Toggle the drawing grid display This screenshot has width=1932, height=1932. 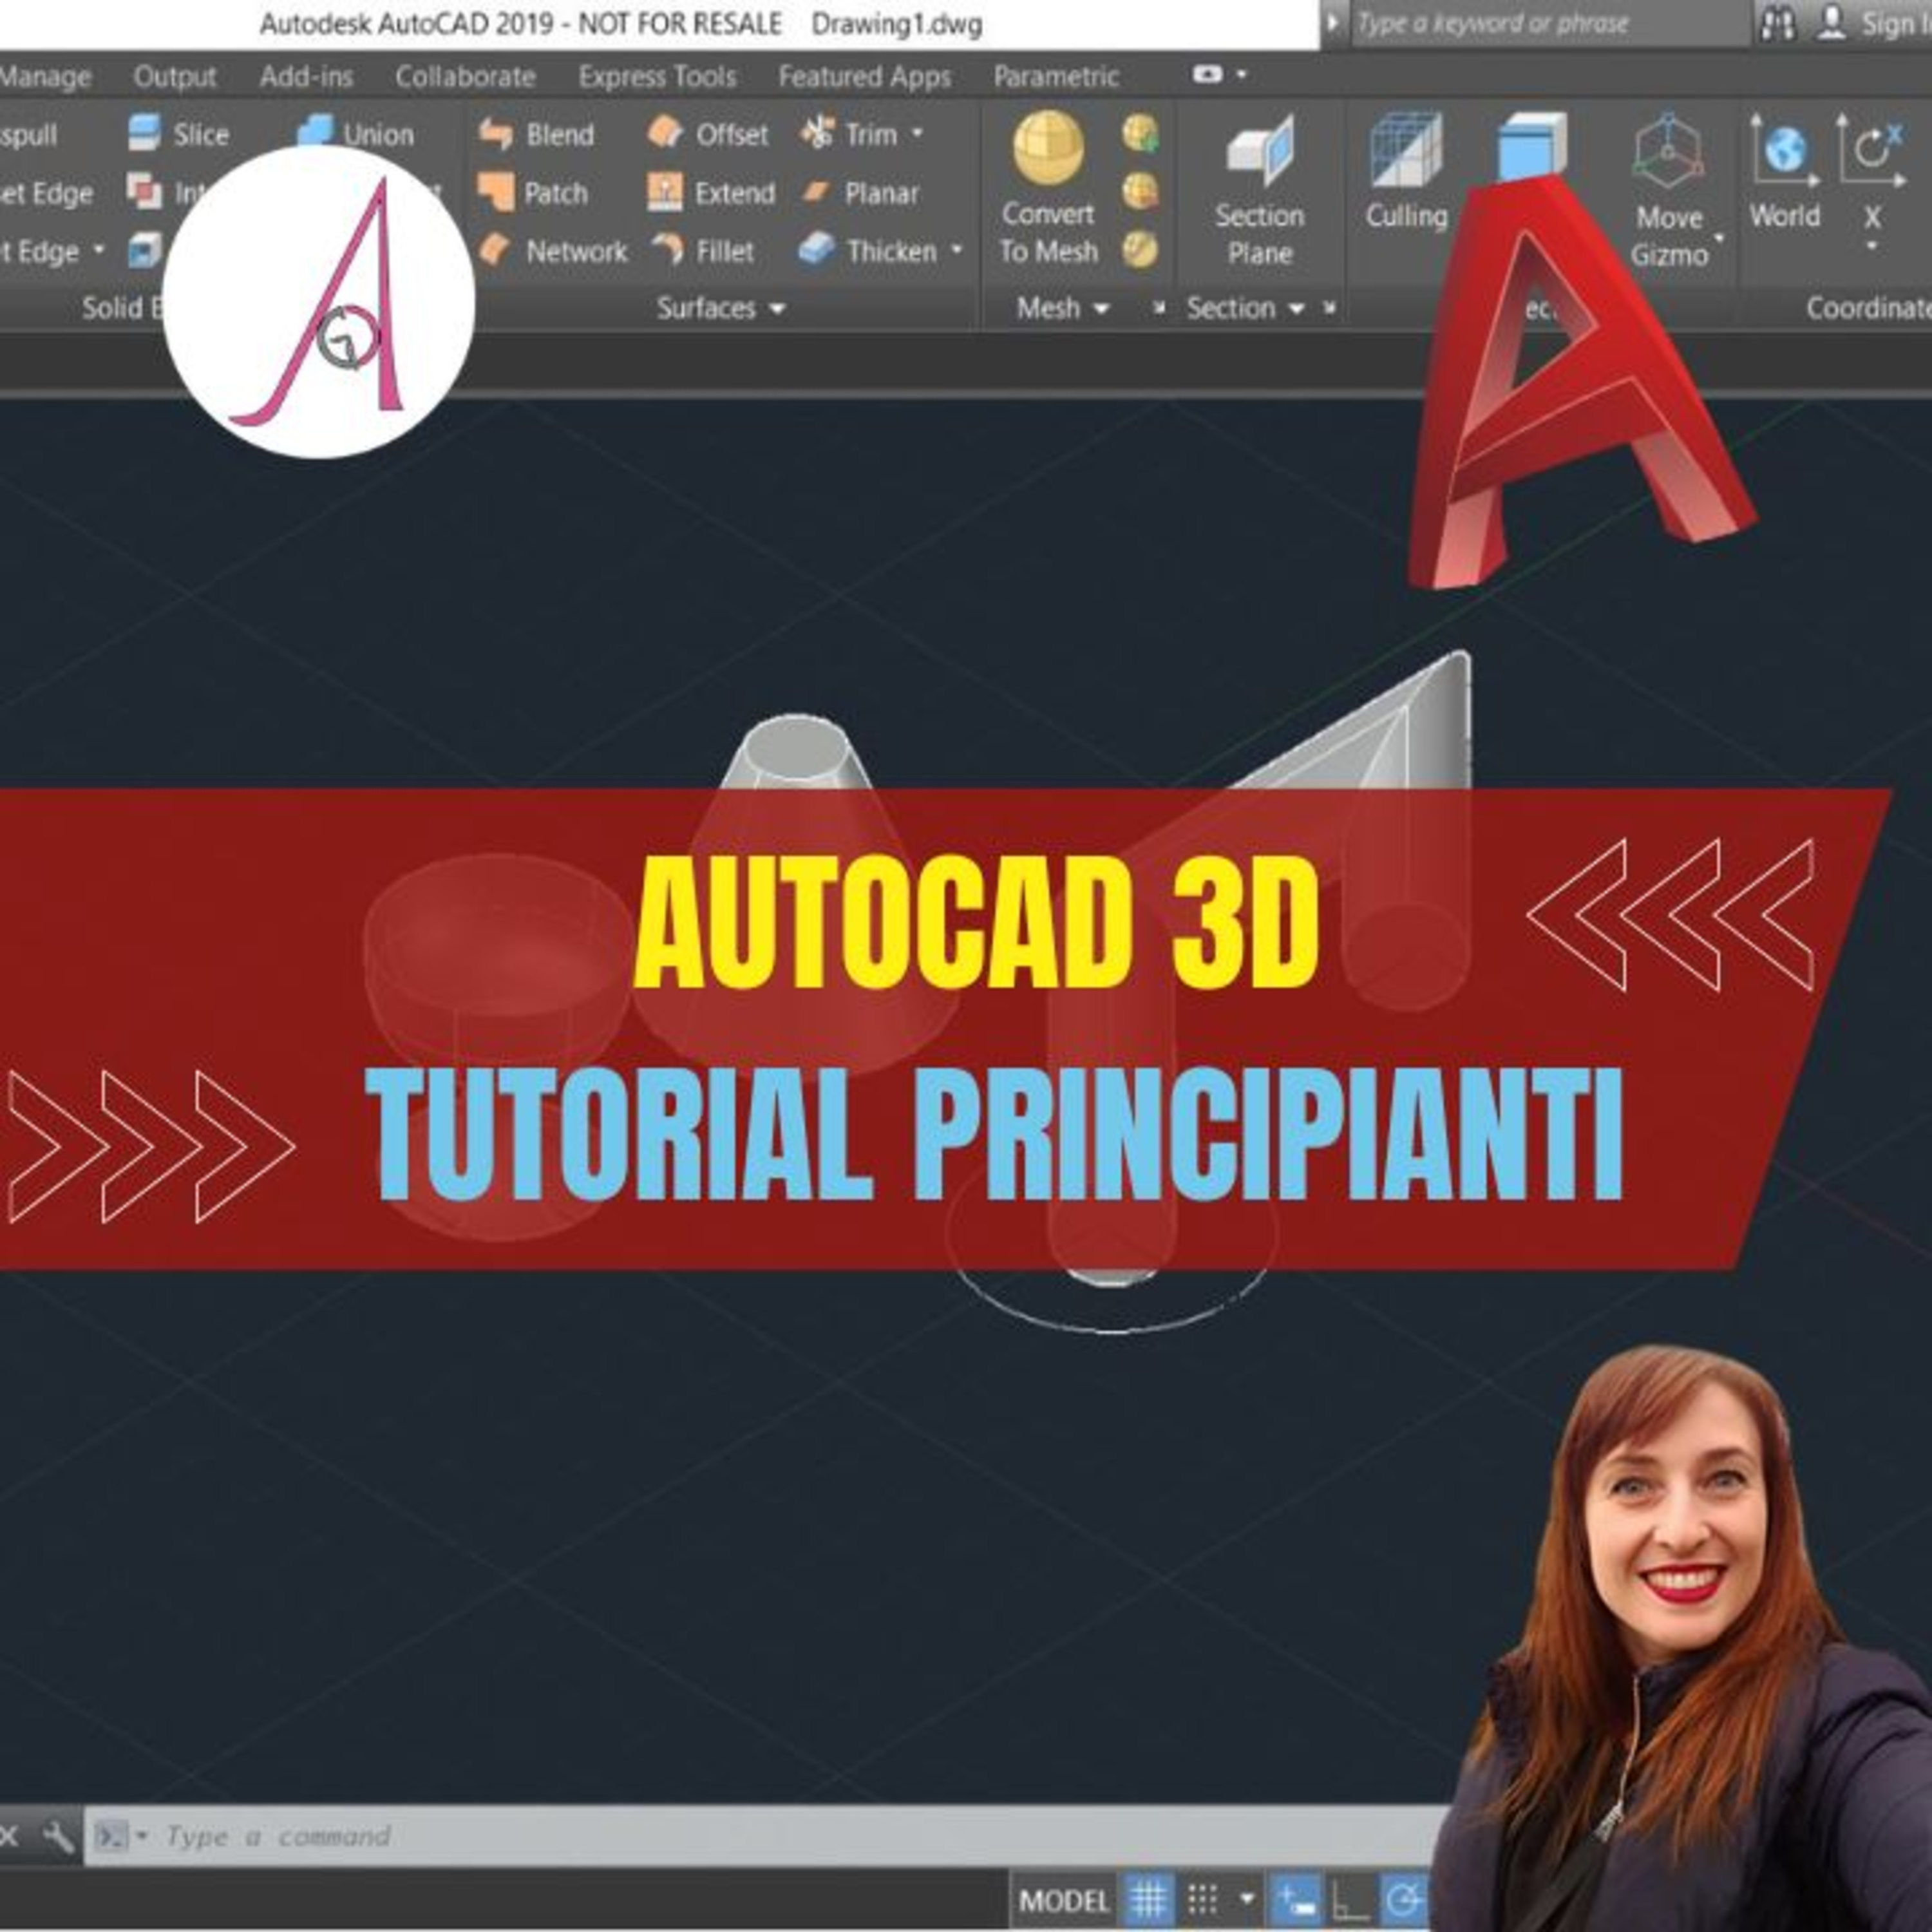[1148, 1898]
